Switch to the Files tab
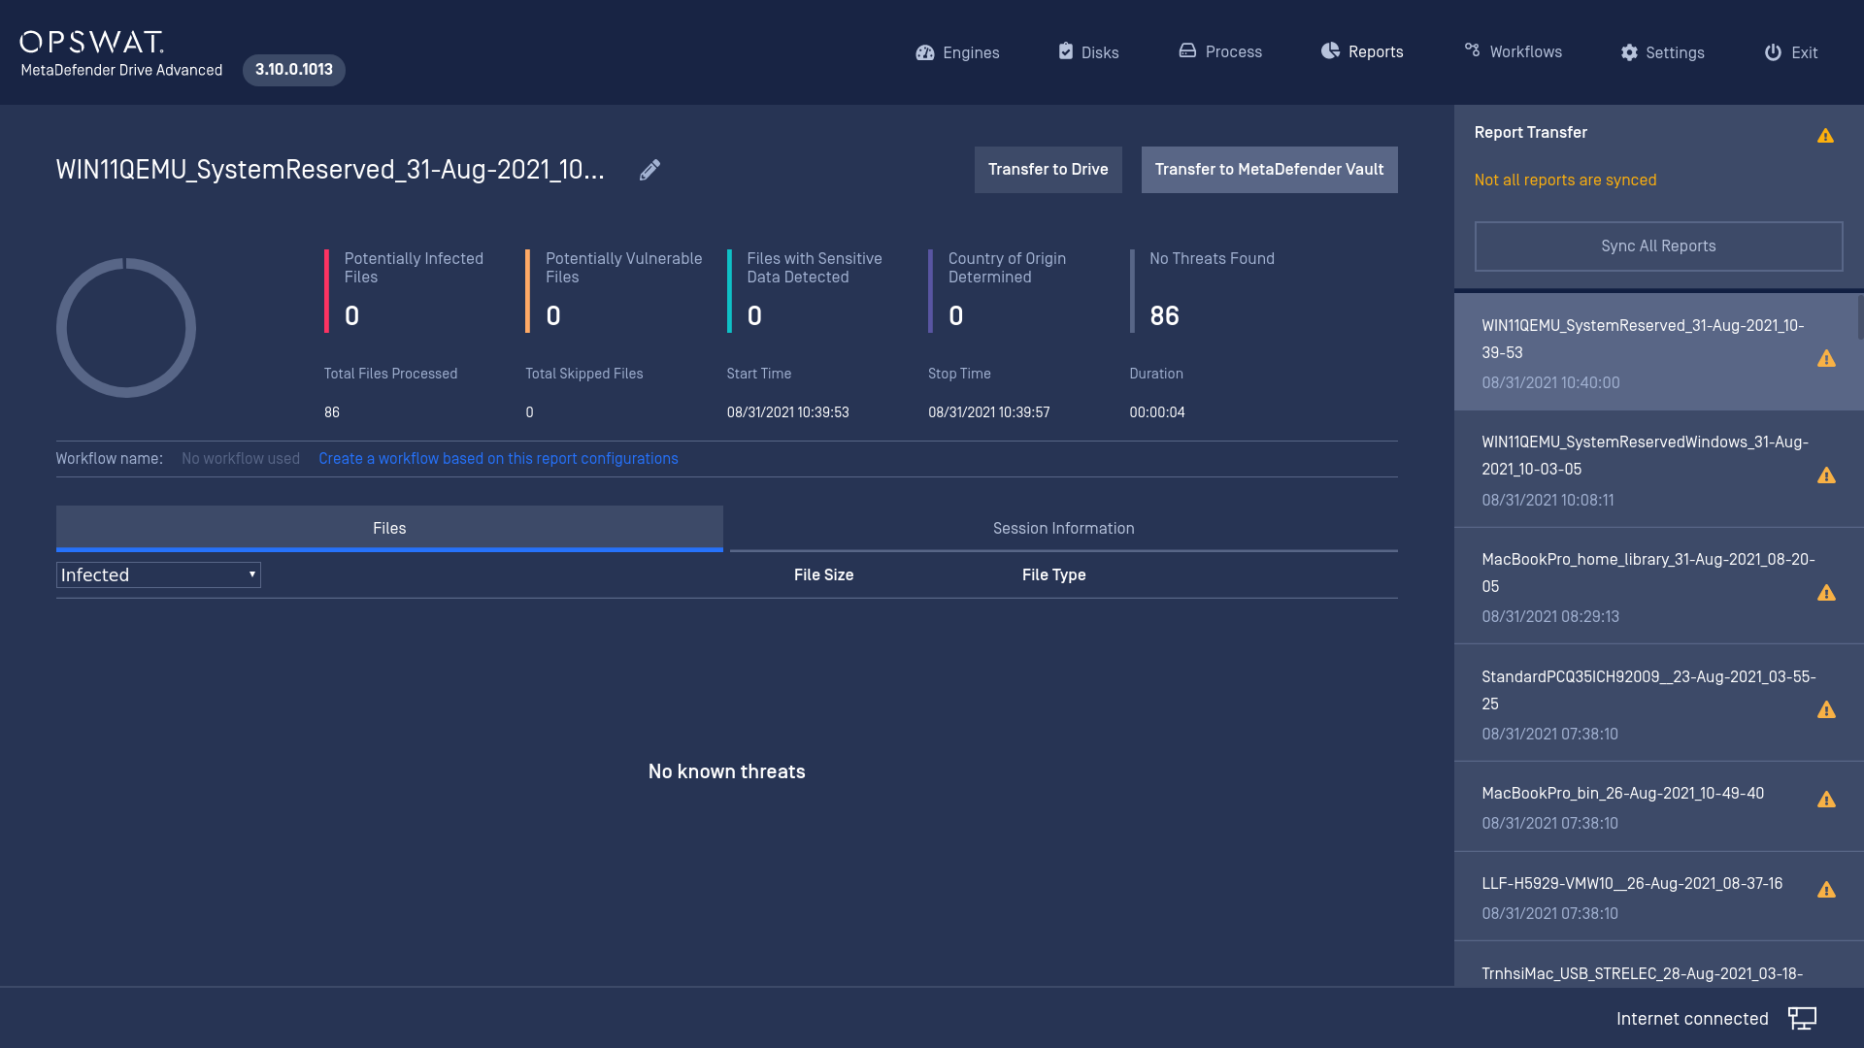The width and height of the screenshot is (1864, 1048). [389, 529]
